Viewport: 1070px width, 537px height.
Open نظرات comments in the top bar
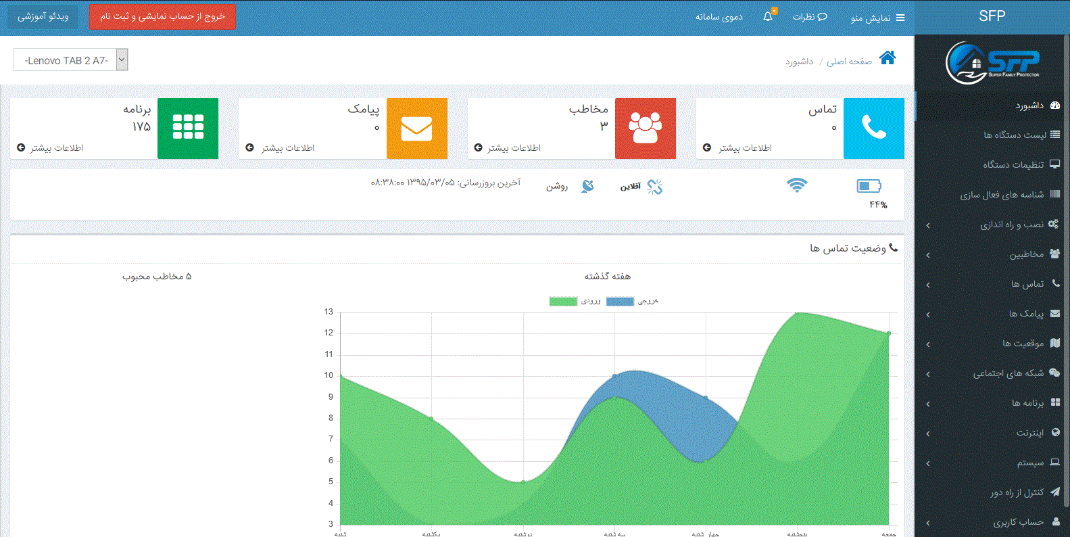810,17
